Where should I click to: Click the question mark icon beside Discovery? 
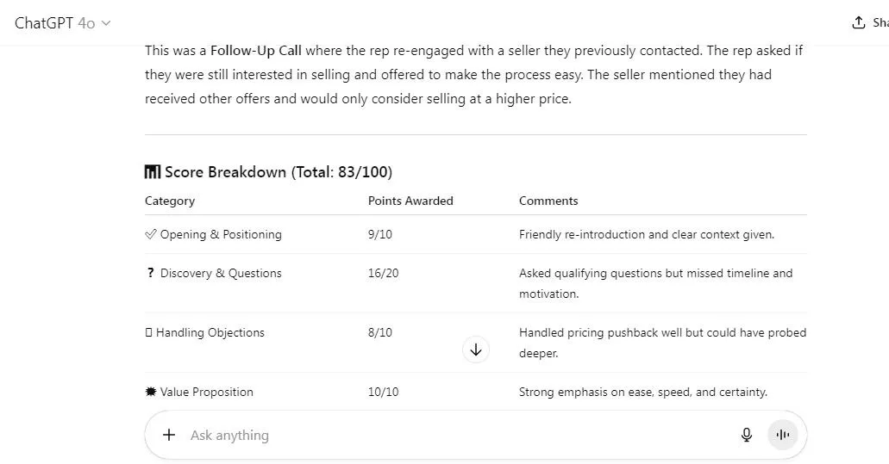tap(150, 273)
